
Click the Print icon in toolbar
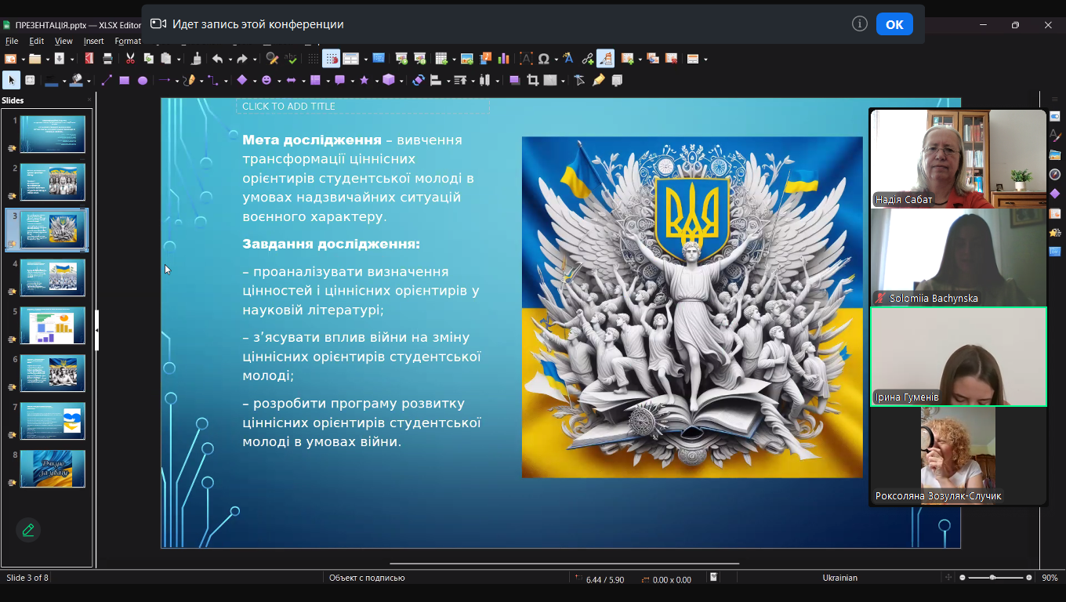[107, 59]
